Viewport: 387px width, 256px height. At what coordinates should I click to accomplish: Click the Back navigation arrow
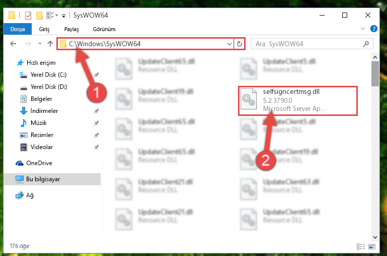pos(13,44)
